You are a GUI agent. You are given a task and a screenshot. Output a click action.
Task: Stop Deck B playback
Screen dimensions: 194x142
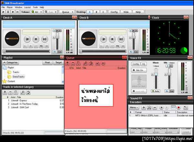point(112,39)
